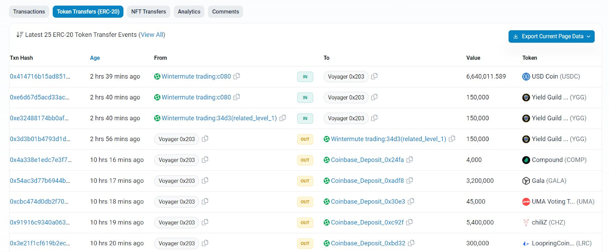The width and height of the screenshot is (609, 252).
Task: Select the Token Transfers (ERC-20) tab
Action: [x=88, y=12]
